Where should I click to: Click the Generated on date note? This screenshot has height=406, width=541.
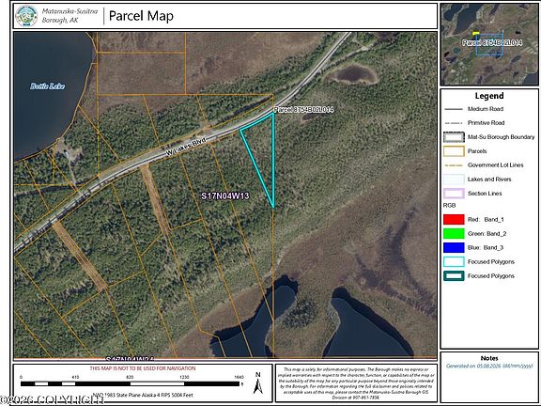pyautogui.click(x=489, y=366)
